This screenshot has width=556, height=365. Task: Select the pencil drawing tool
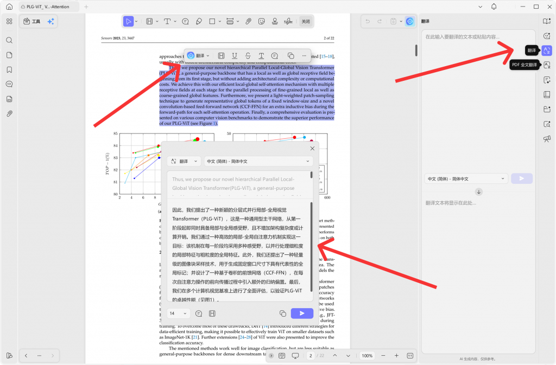(199, 22)
